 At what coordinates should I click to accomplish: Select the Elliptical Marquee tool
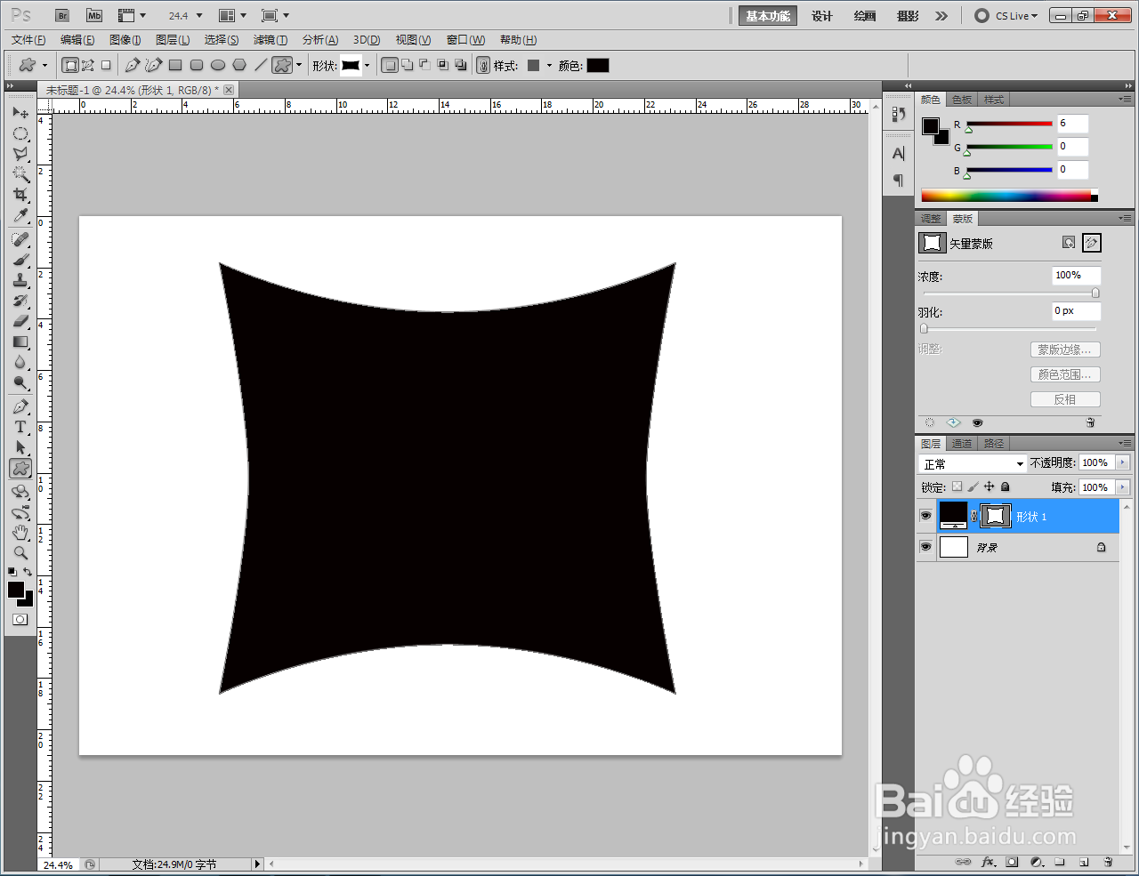click(20, 133)
